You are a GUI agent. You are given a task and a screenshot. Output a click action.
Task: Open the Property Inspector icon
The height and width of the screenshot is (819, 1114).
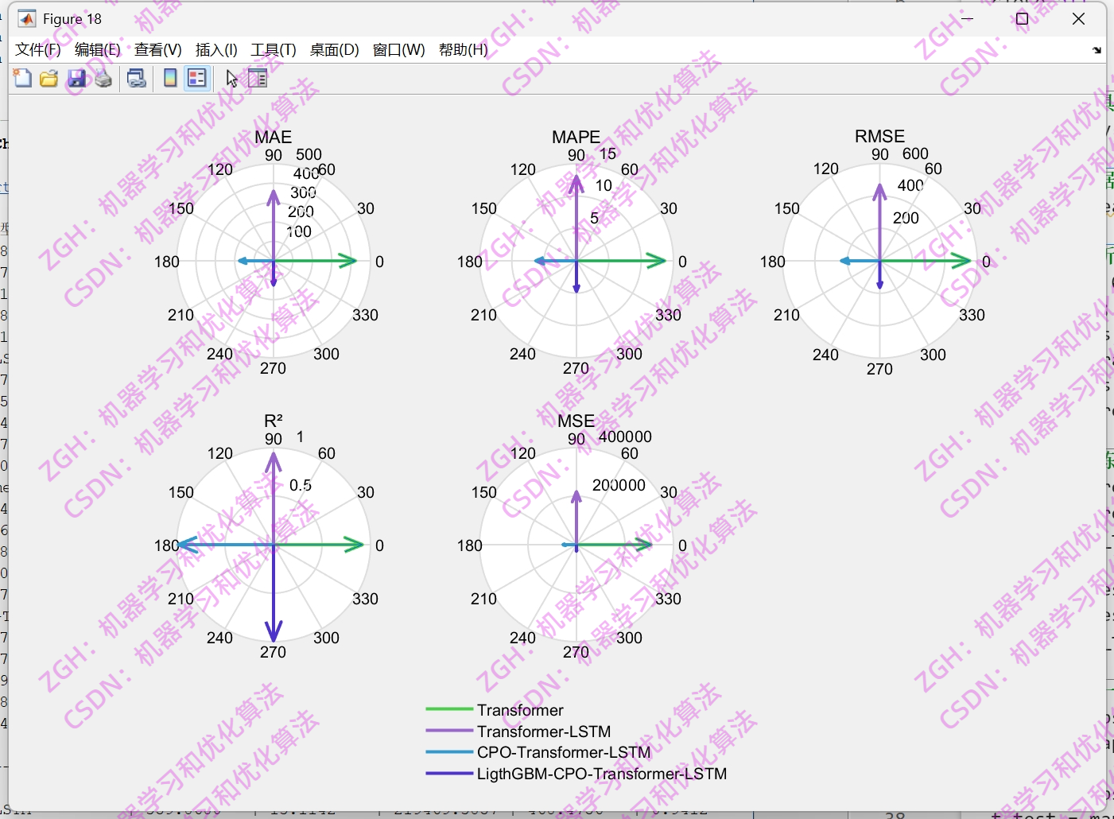pyautogui.click(x=257, y=78)
